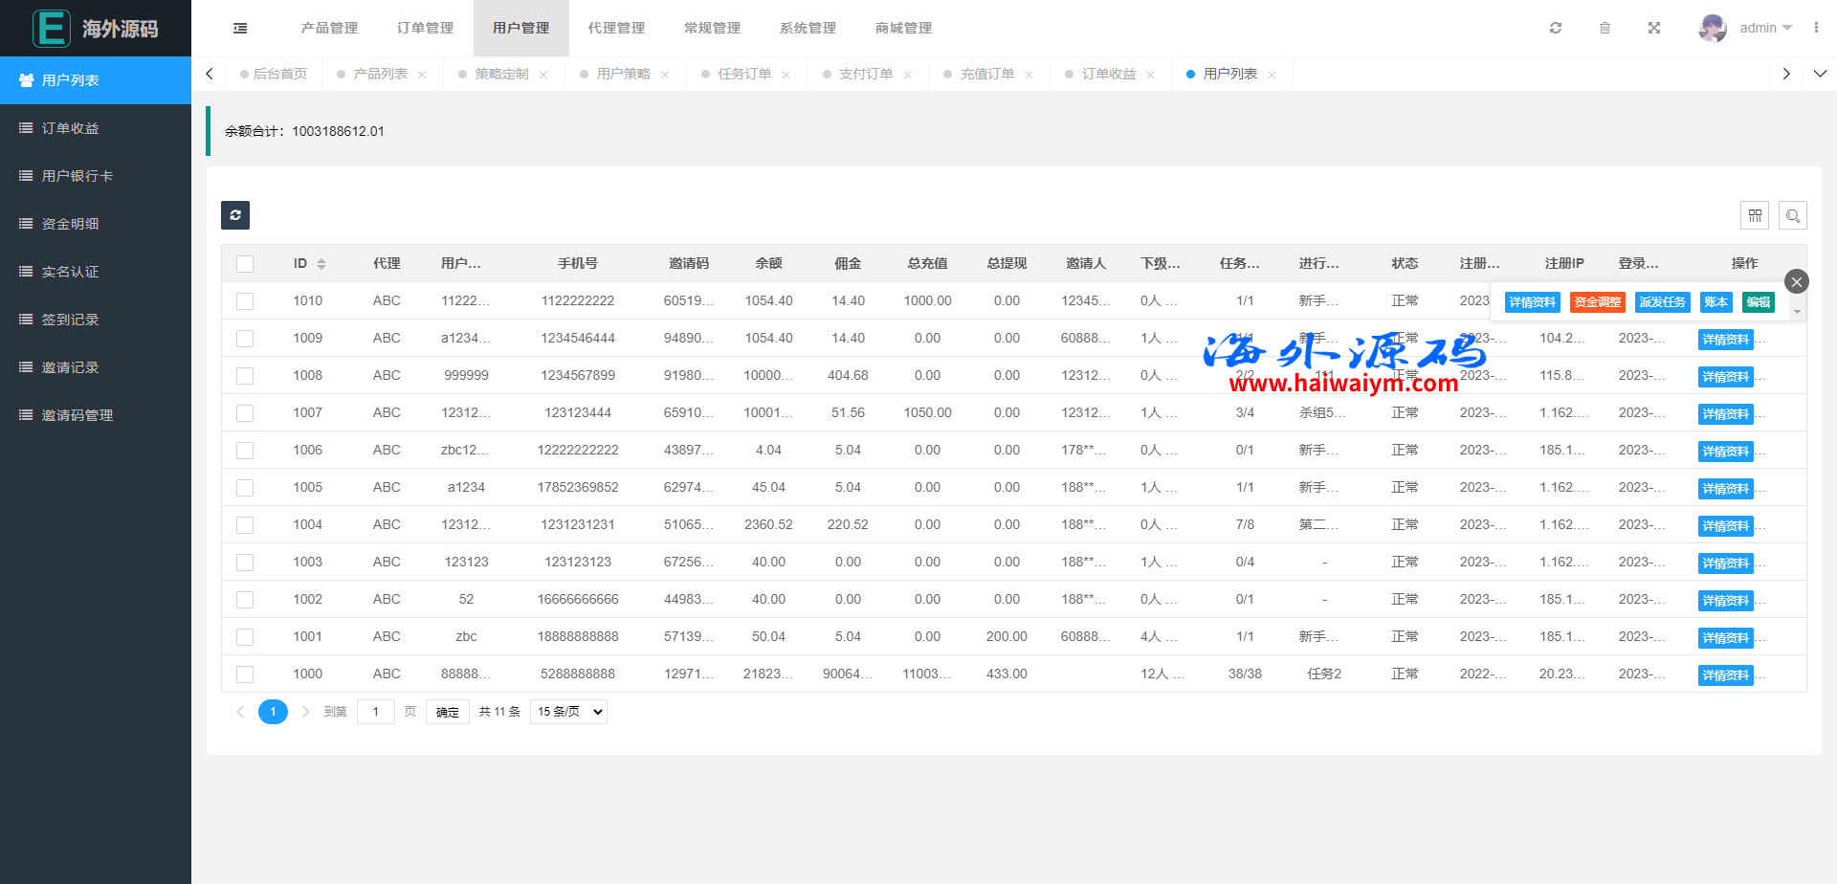Close the row actions popup with X

pyautogui.click(x=1796, y=281)
